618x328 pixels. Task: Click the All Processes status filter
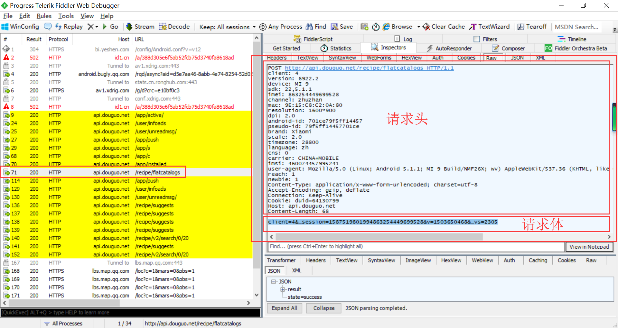pyautogui.click(x=63, y=323)
